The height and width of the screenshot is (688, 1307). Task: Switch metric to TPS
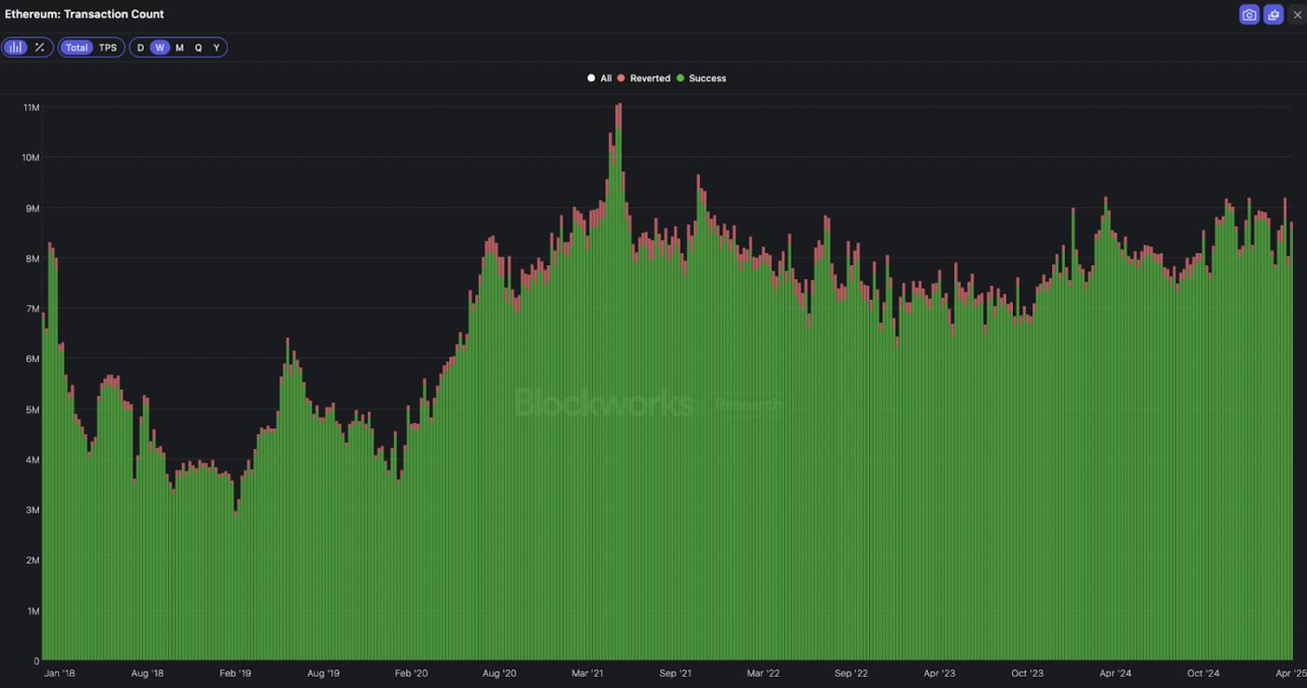pos(108,48)
